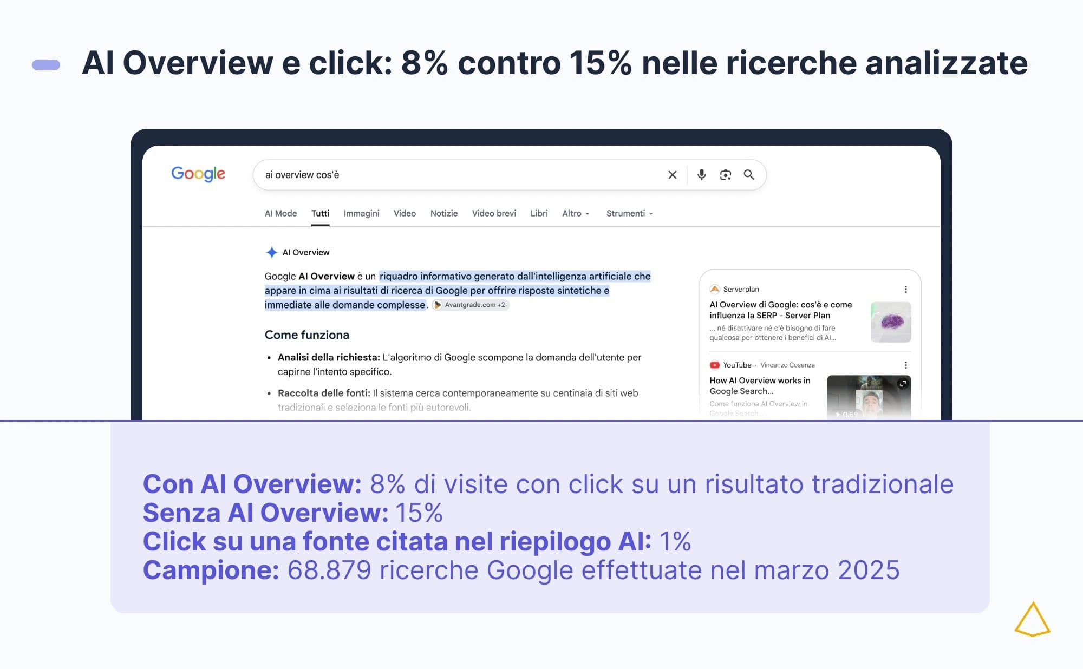Expand the Strumenti dropdown
Viewport: 1083px width, 669px height.
tap(629, 213)
